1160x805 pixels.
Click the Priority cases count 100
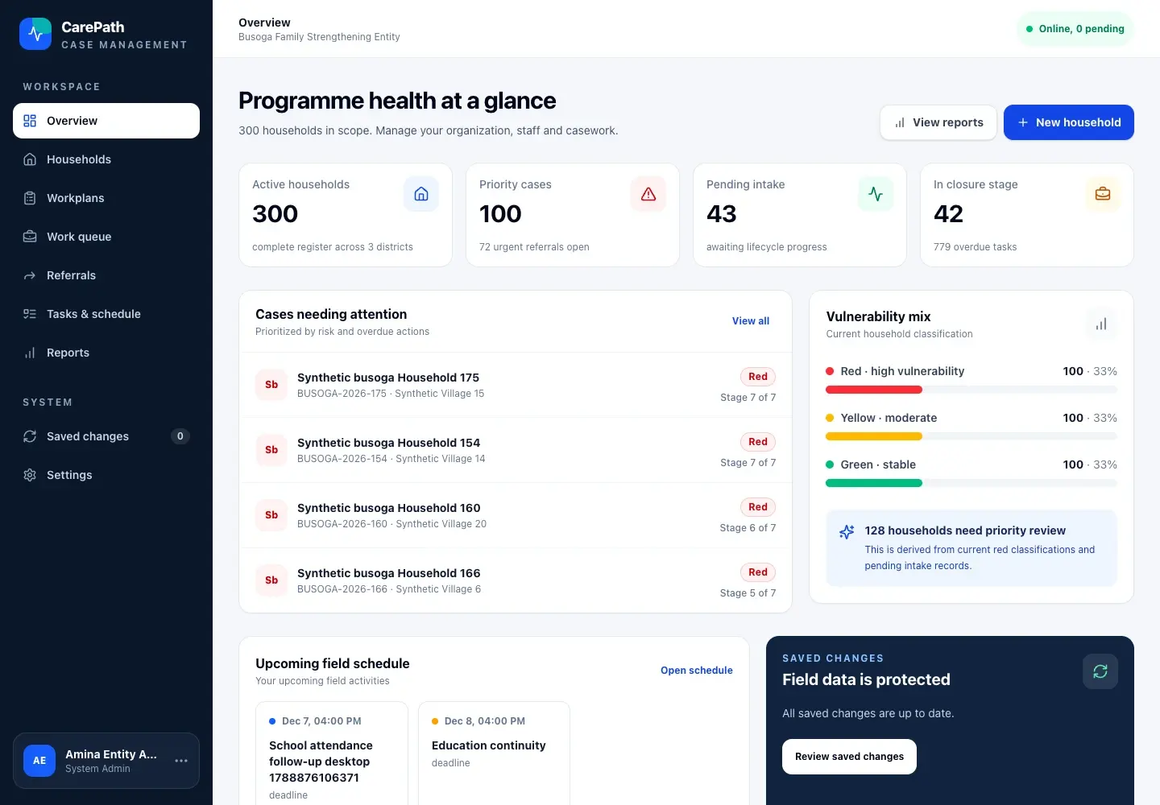(x=500, y=214)
